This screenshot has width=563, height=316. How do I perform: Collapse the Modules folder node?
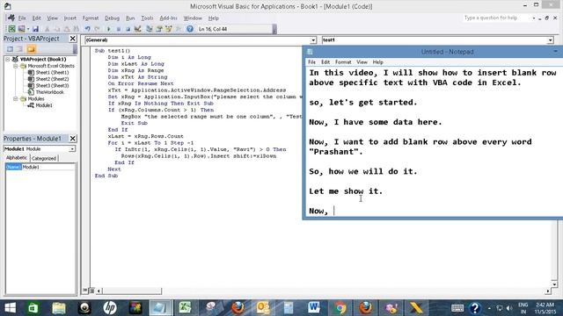pyautogui.click(x=16, y=98)
